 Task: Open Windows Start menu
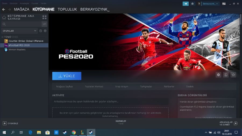pyautogui.click(x=4, y=133)
